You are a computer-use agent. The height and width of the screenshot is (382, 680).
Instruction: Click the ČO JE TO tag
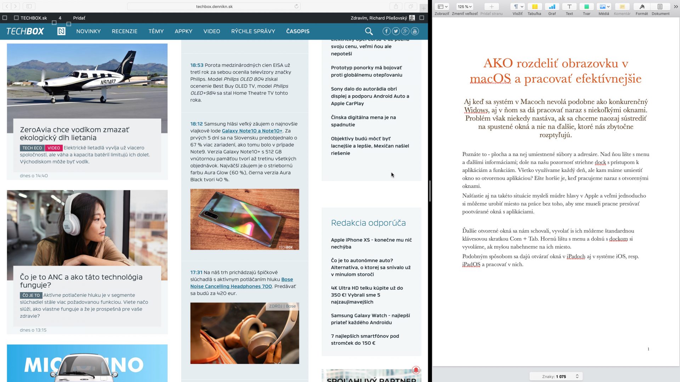(31, 295)
